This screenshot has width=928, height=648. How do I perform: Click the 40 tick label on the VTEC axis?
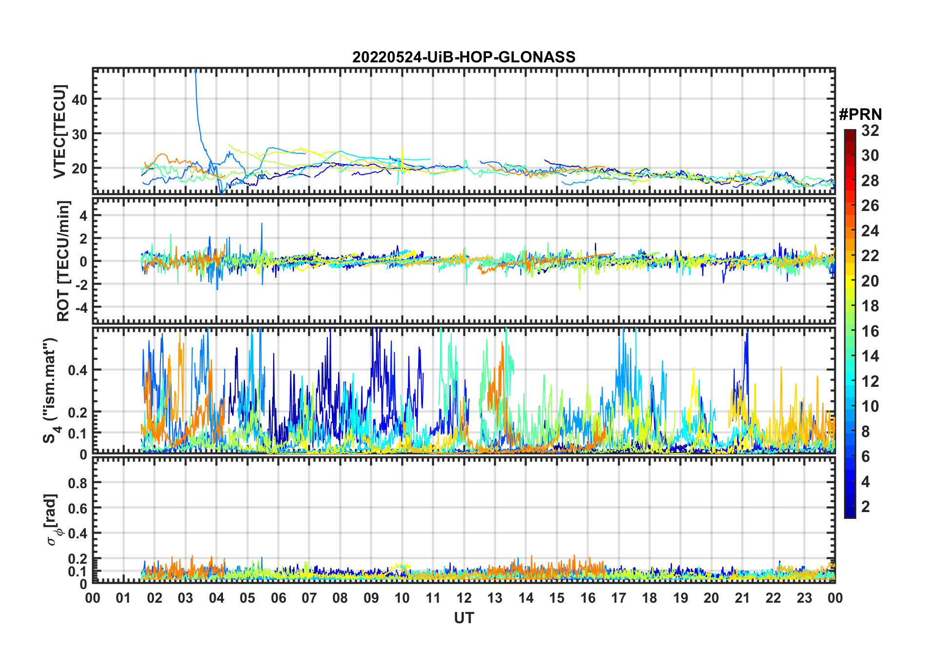pyautogui.click(x=79, y=100)
